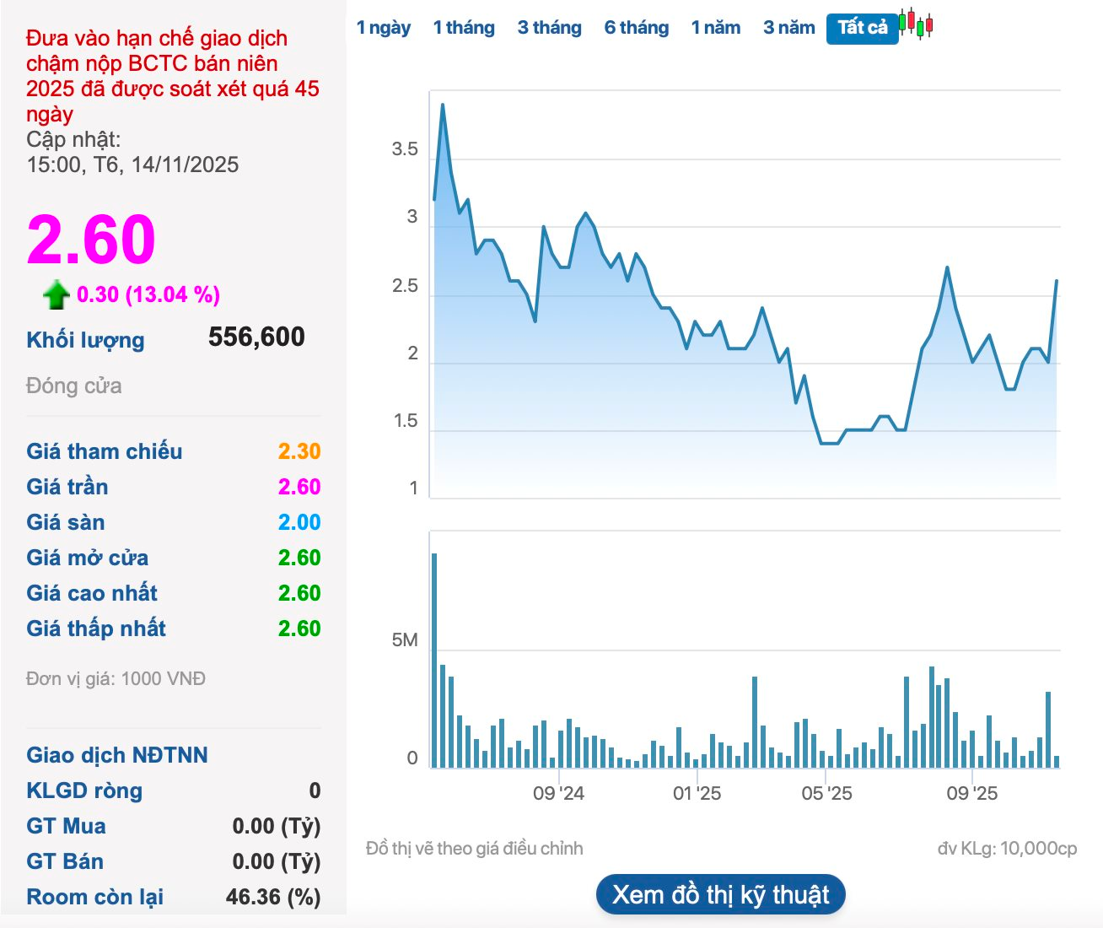This screenshot has width=1103, height=928.
Task: Choose the 3 năm time range
Action: [x=788, y=28]
